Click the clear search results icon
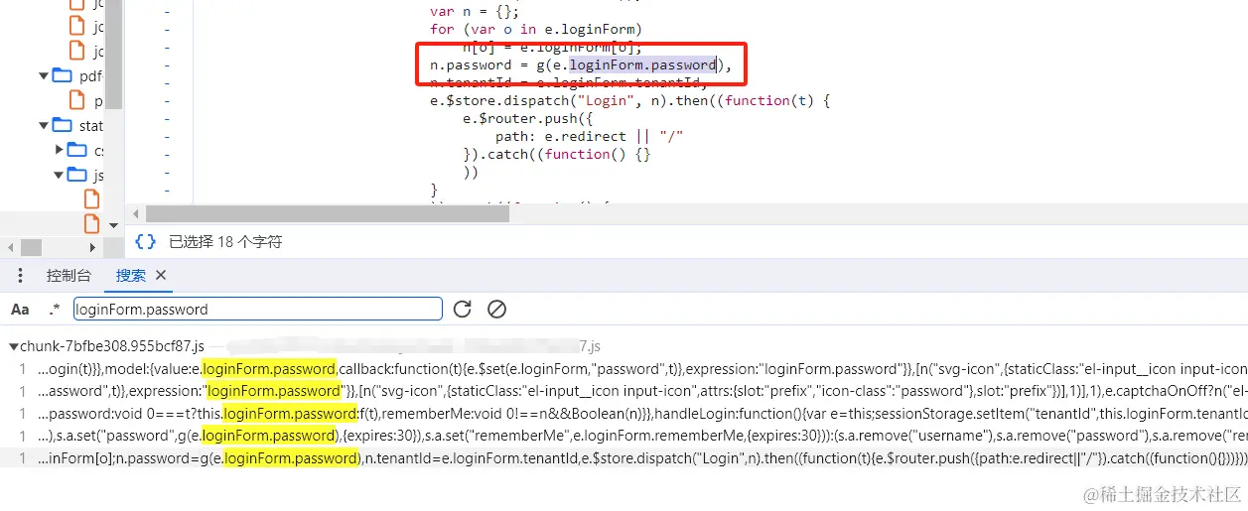Image resolution: width=1248 pixels, height=511 pixels. click(497, 310)
